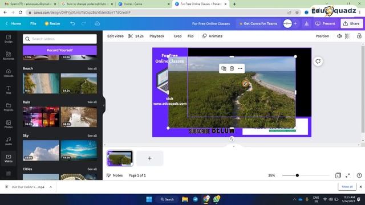The image size is (365, 205).
Task: Select the white clouds sky video thumbnail
Action: tap(41, 150)
